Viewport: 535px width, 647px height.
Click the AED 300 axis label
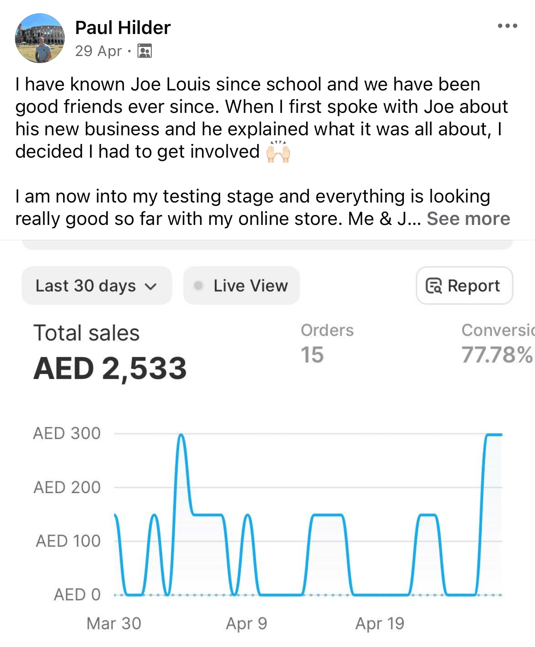click(67, 434)
